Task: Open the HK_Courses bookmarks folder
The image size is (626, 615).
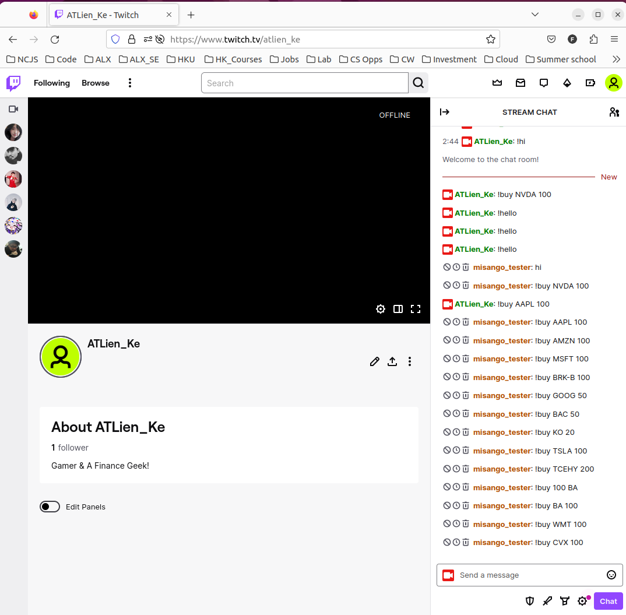Action: [x=233, y=59]
